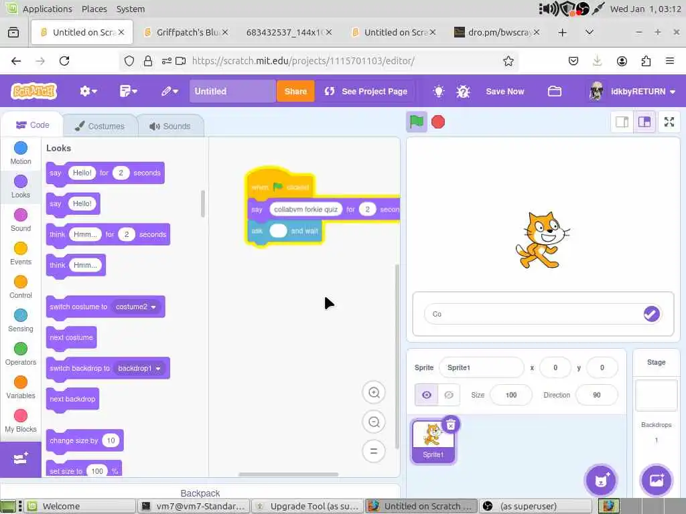Switch to Griffpatch's browser tab
Viewport: 686px width, 514px height.
tap(186, 32)
